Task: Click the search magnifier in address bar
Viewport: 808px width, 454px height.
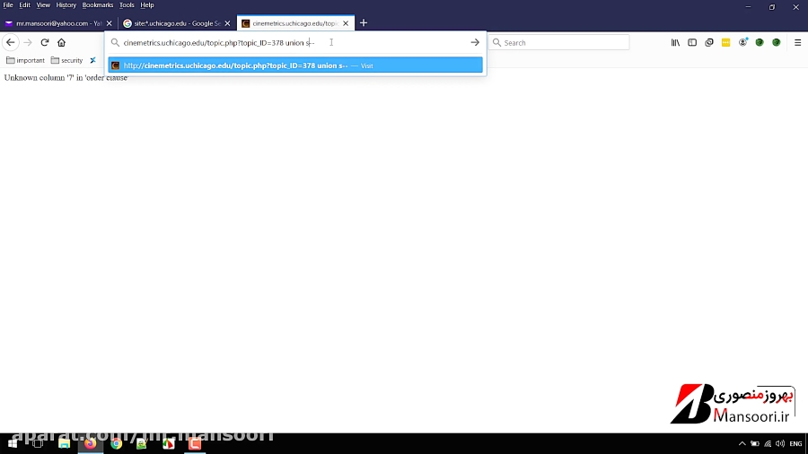Action: (116, 43)
